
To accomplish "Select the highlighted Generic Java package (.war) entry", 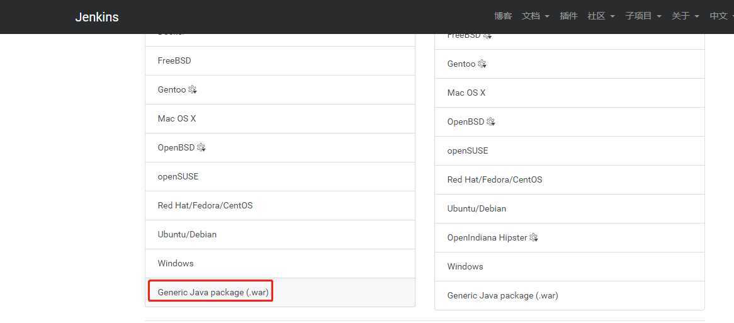I will click(x=213, y=292).
